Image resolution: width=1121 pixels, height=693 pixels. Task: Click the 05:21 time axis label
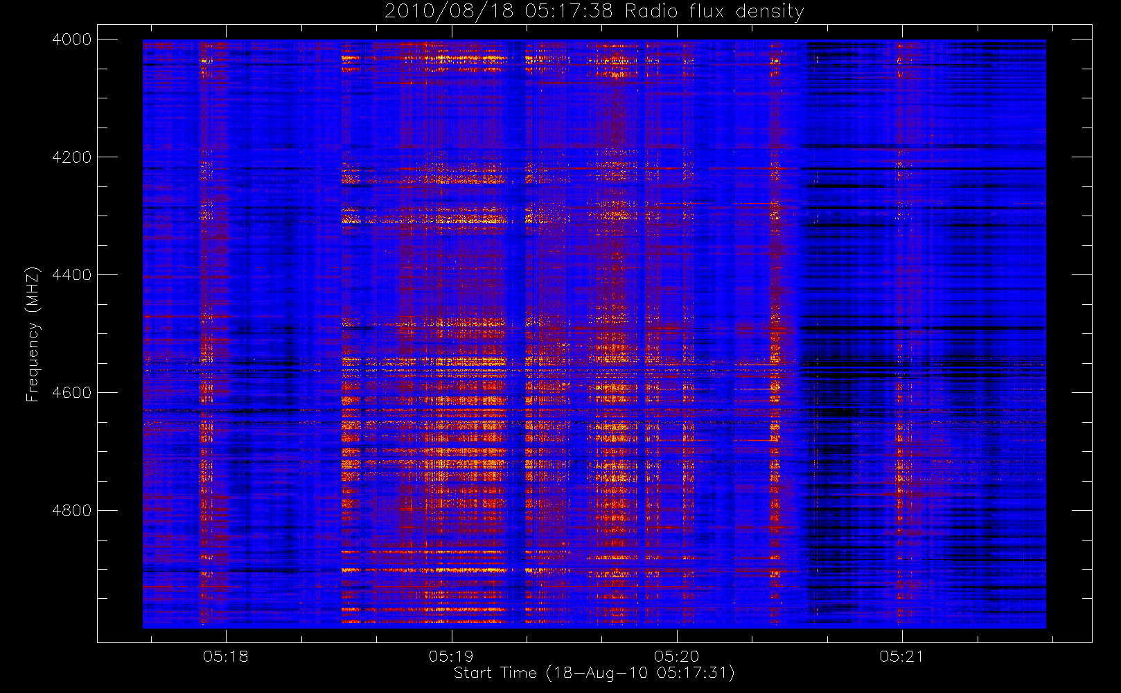point(901,656)
